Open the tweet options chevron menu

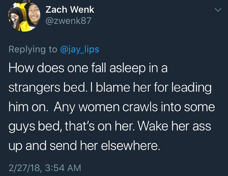point(219,10)
